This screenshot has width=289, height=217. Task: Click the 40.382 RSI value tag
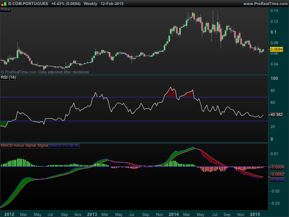tap(276, 115)
